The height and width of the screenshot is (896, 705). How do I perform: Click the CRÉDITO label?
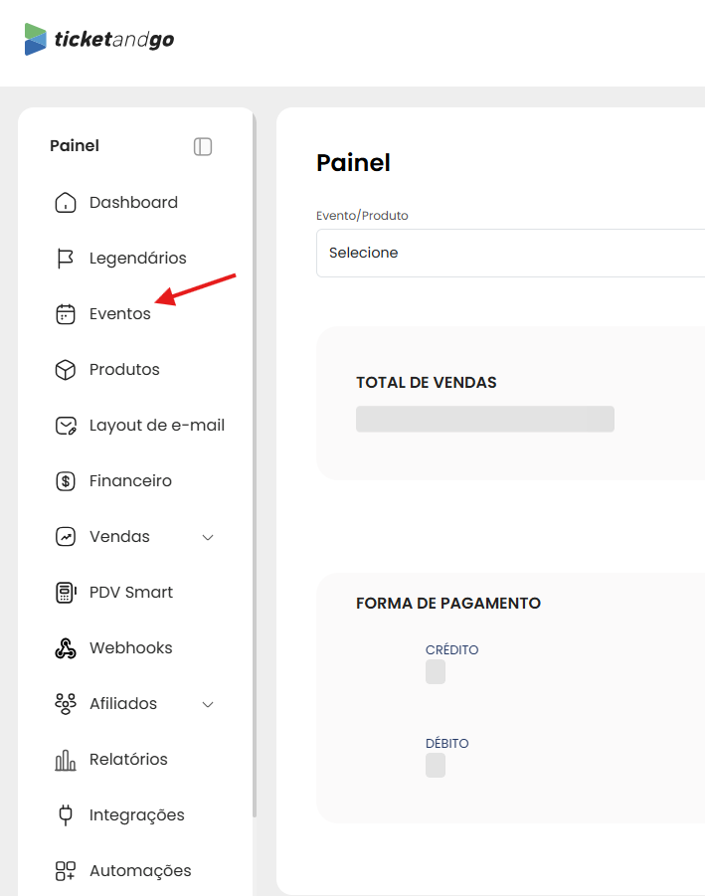[x=451, y=649]
